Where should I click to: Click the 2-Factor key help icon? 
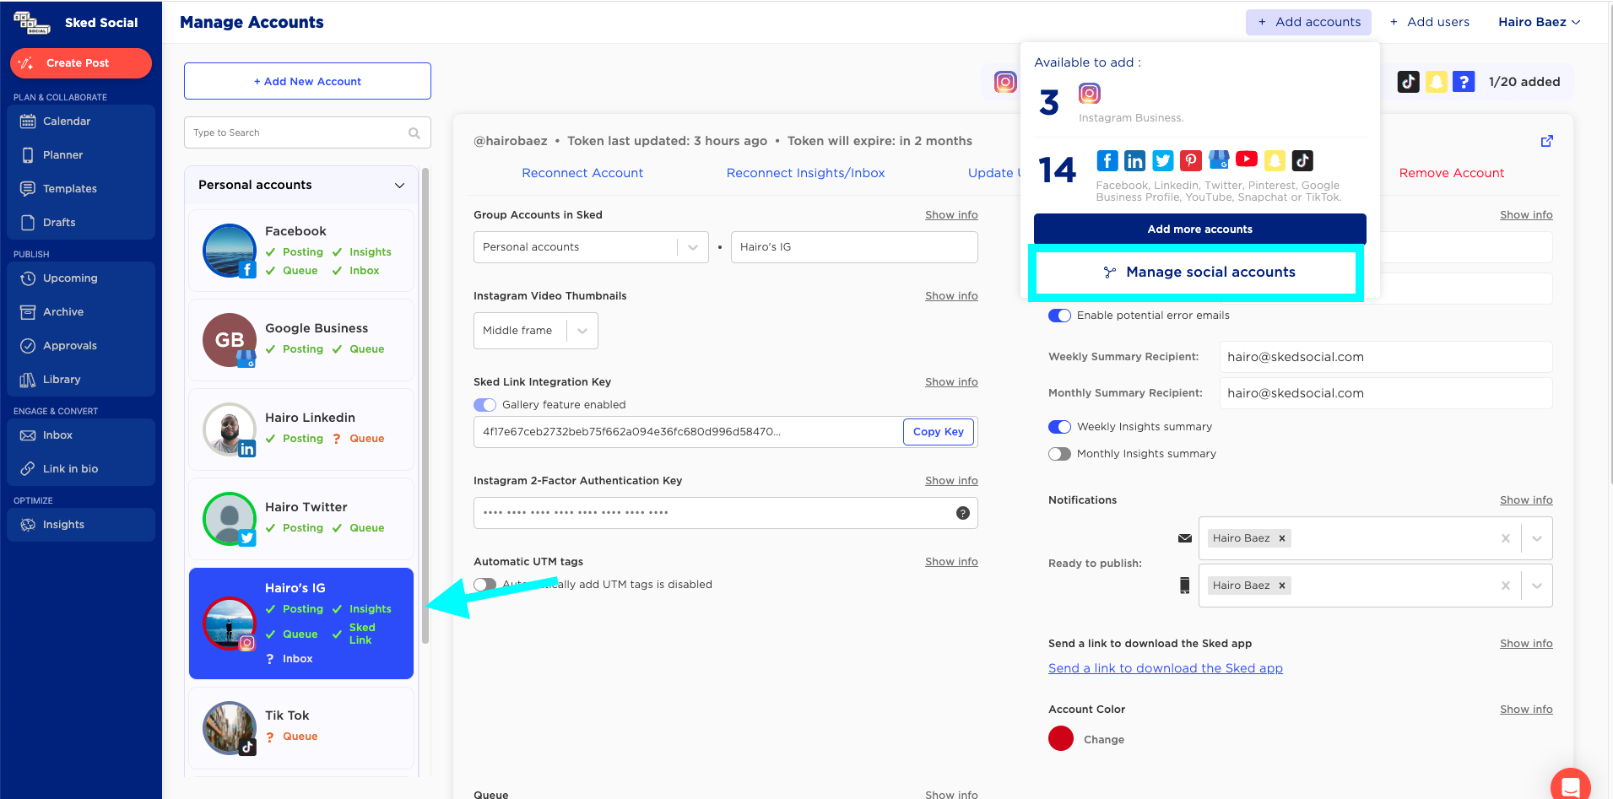pyautogui.click(x=963, y=513)
